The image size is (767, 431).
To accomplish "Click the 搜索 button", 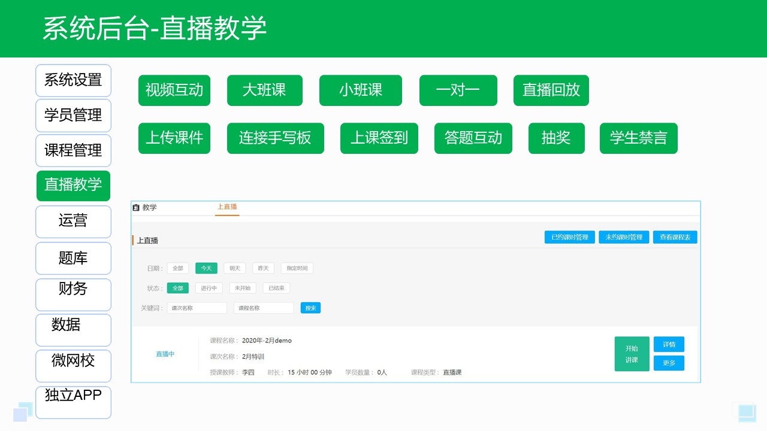I will [x=310, y=308].
